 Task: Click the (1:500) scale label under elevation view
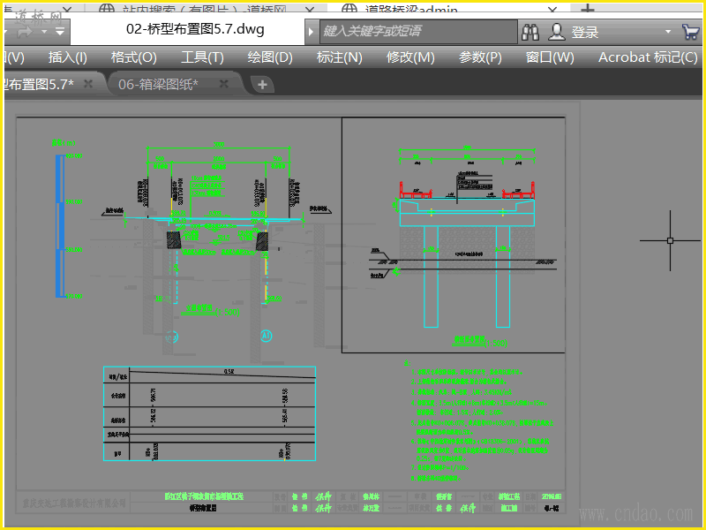[x=228, y=312]
